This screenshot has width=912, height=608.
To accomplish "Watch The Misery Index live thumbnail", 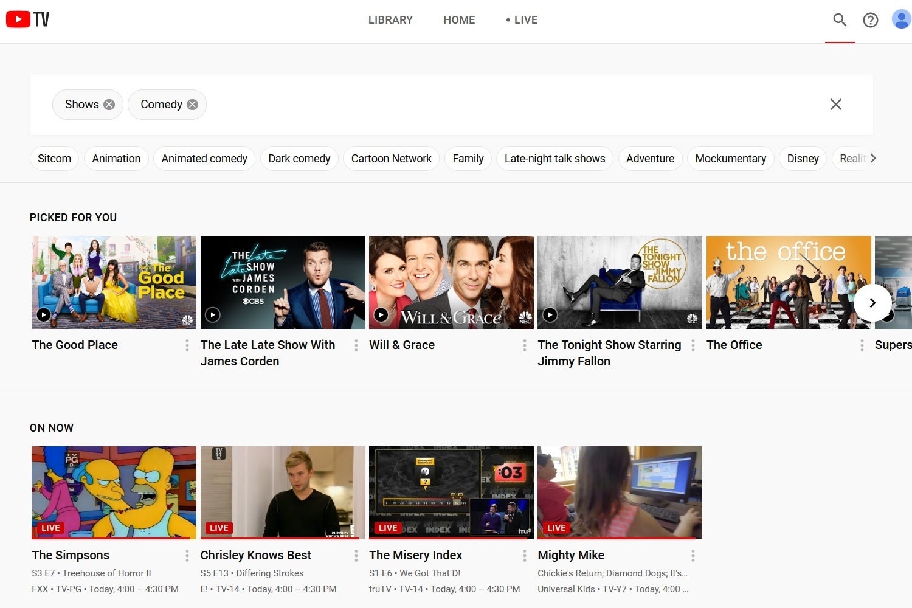I will point(451,492).
